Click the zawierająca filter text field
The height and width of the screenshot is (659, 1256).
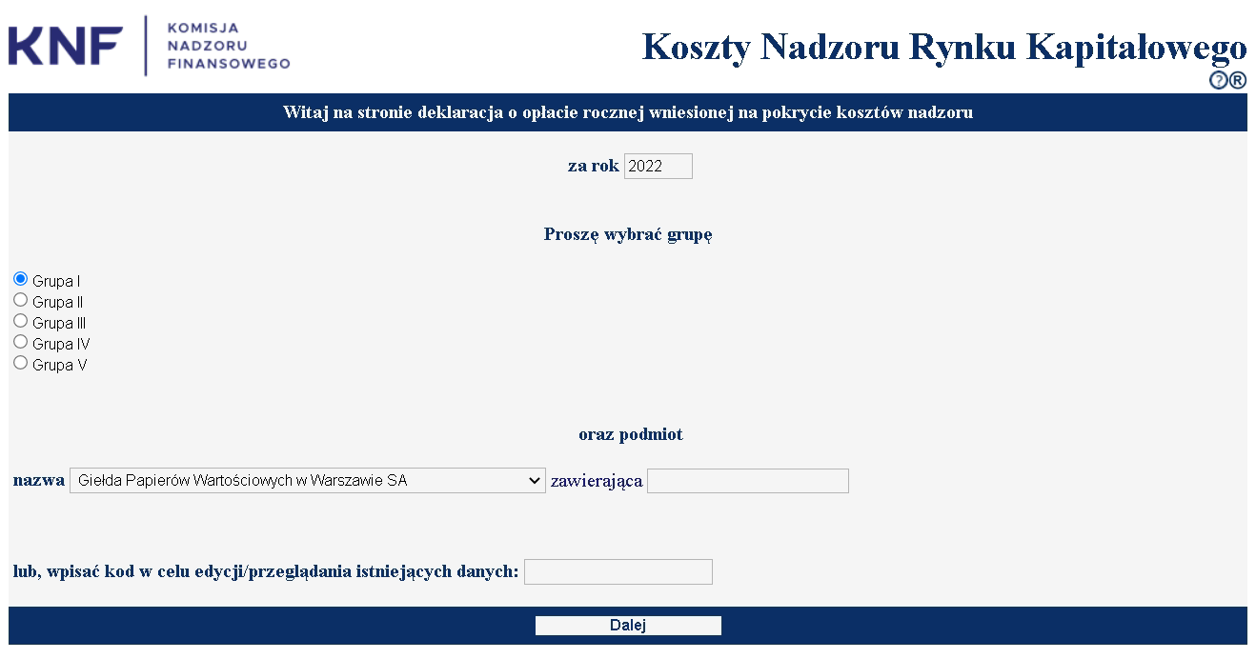(747, 481)
